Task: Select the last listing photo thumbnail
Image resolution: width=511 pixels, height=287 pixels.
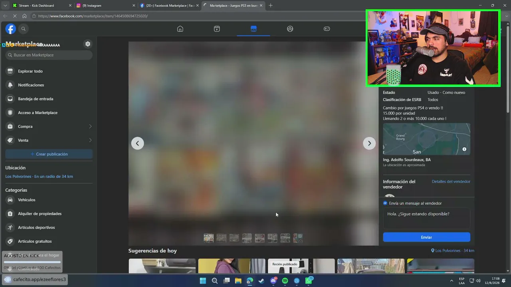Action: pos(298,238)
